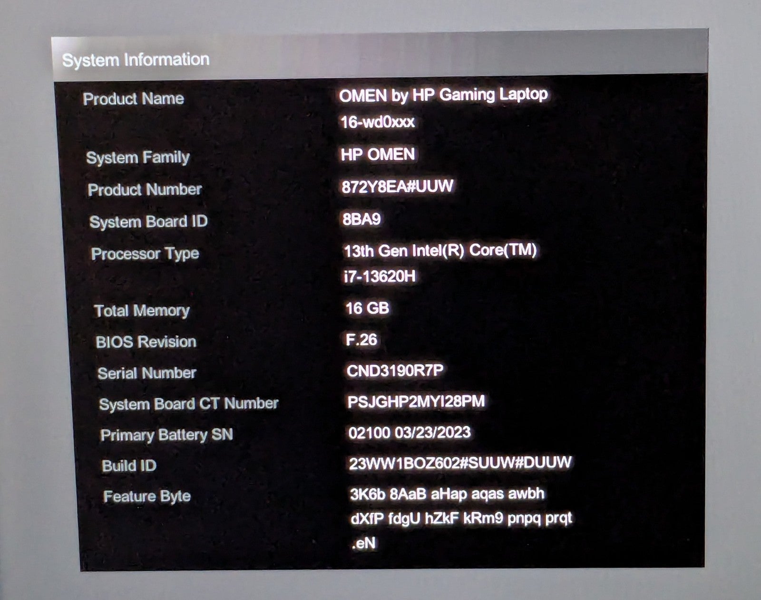Viewport: 761px width, 600px height.
Task: Select the model text "16-wd0xxx"
Action: pyautogui.click(x=378, y=122)
